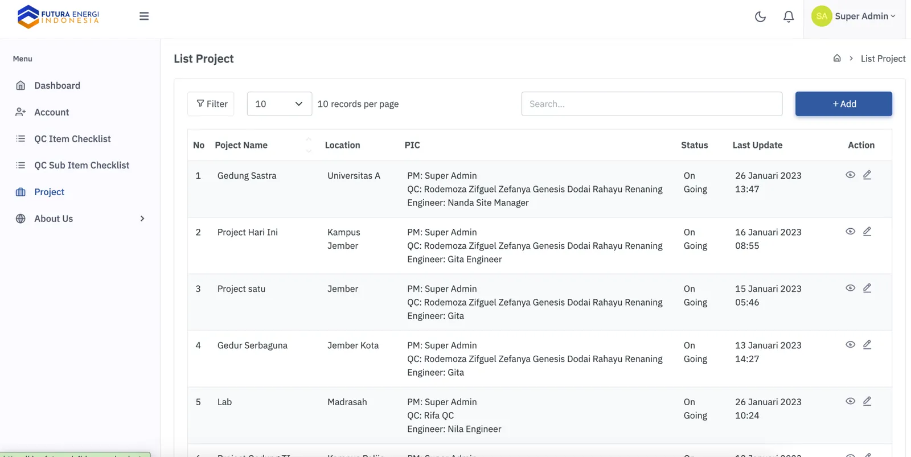
Task: Select the Project menu item
Action: pos(49,192)
